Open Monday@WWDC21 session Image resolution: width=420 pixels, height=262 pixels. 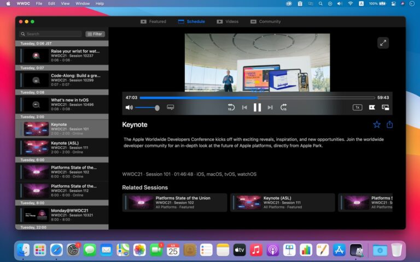(x=62, y=215)
